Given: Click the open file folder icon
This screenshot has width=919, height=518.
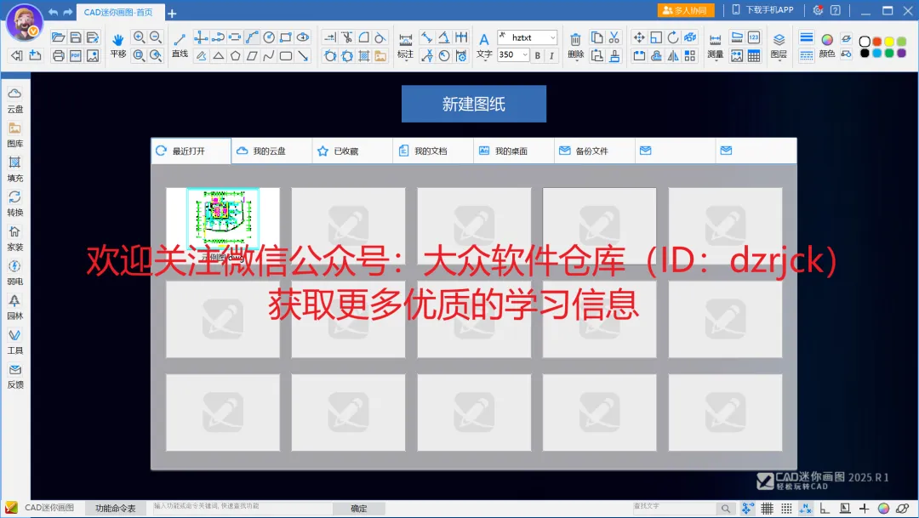Looking at the screenshot, I should point(58,37).
